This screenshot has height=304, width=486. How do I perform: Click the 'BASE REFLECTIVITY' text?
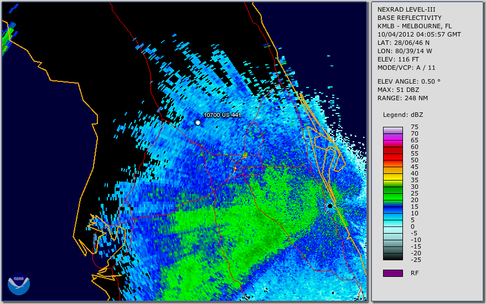(x=409, y=18)
